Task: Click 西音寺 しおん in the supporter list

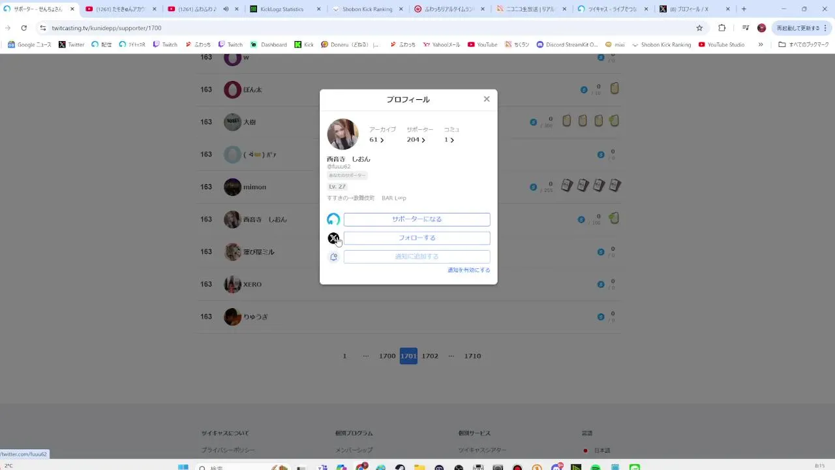Action: (x=265, y=219)
